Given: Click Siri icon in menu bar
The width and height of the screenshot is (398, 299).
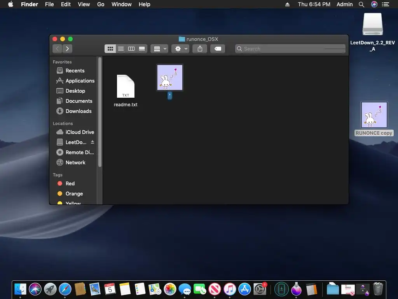Looking at the screenshot, I should click(x=374, y=4).
